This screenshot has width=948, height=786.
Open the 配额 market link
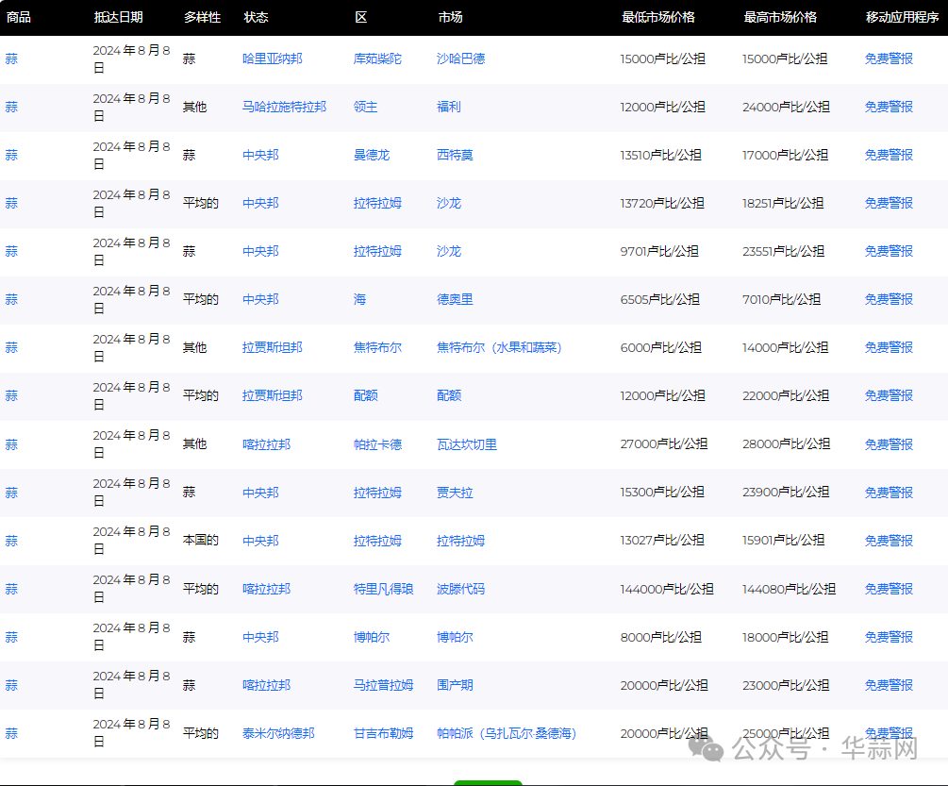pyautogui.click(x=449, y=395)
